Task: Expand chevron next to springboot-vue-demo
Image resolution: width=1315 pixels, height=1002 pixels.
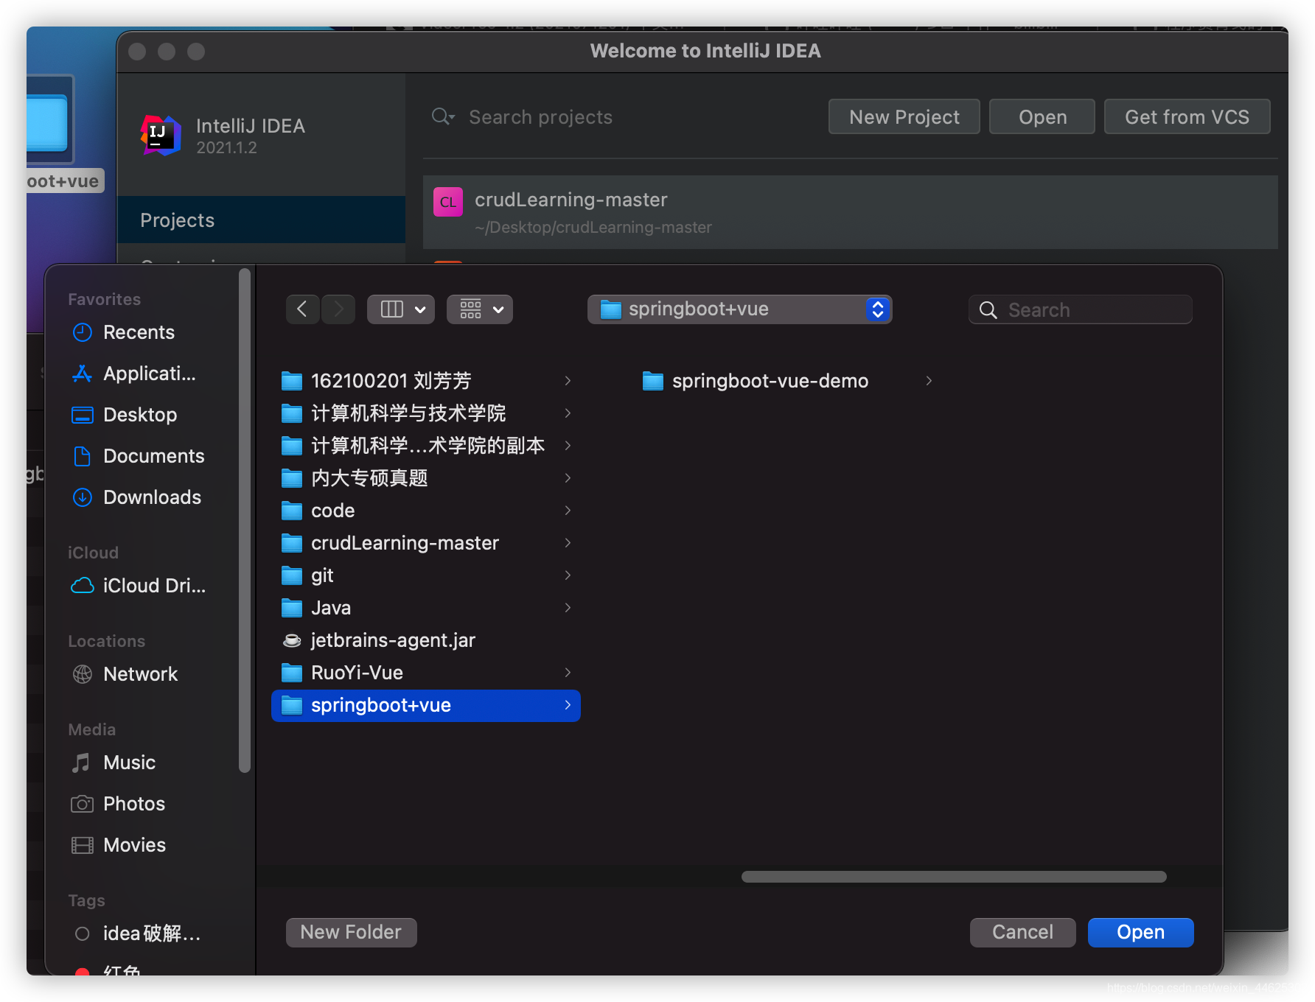Action: coord(929,381)
